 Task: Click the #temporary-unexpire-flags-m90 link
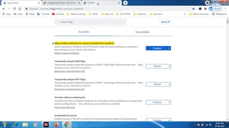[x=69, y=71]
